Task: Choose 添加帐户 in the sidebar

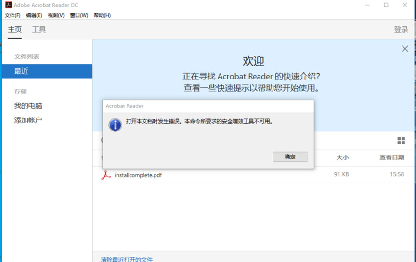Action: point(28,120)
